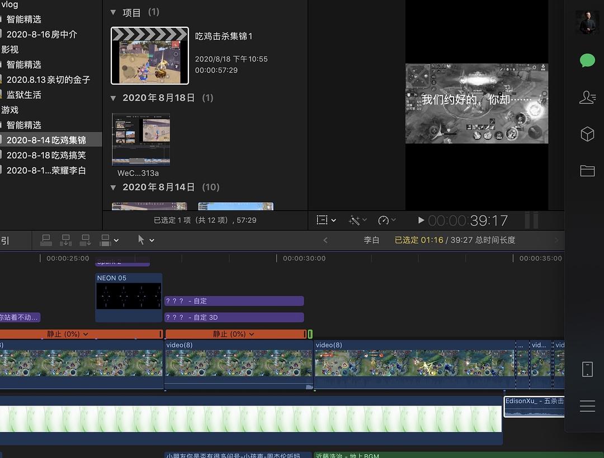Viewport: 604px width, 458px height.
Task: Click the overwrite clip icon
Action: pos(105,240)
